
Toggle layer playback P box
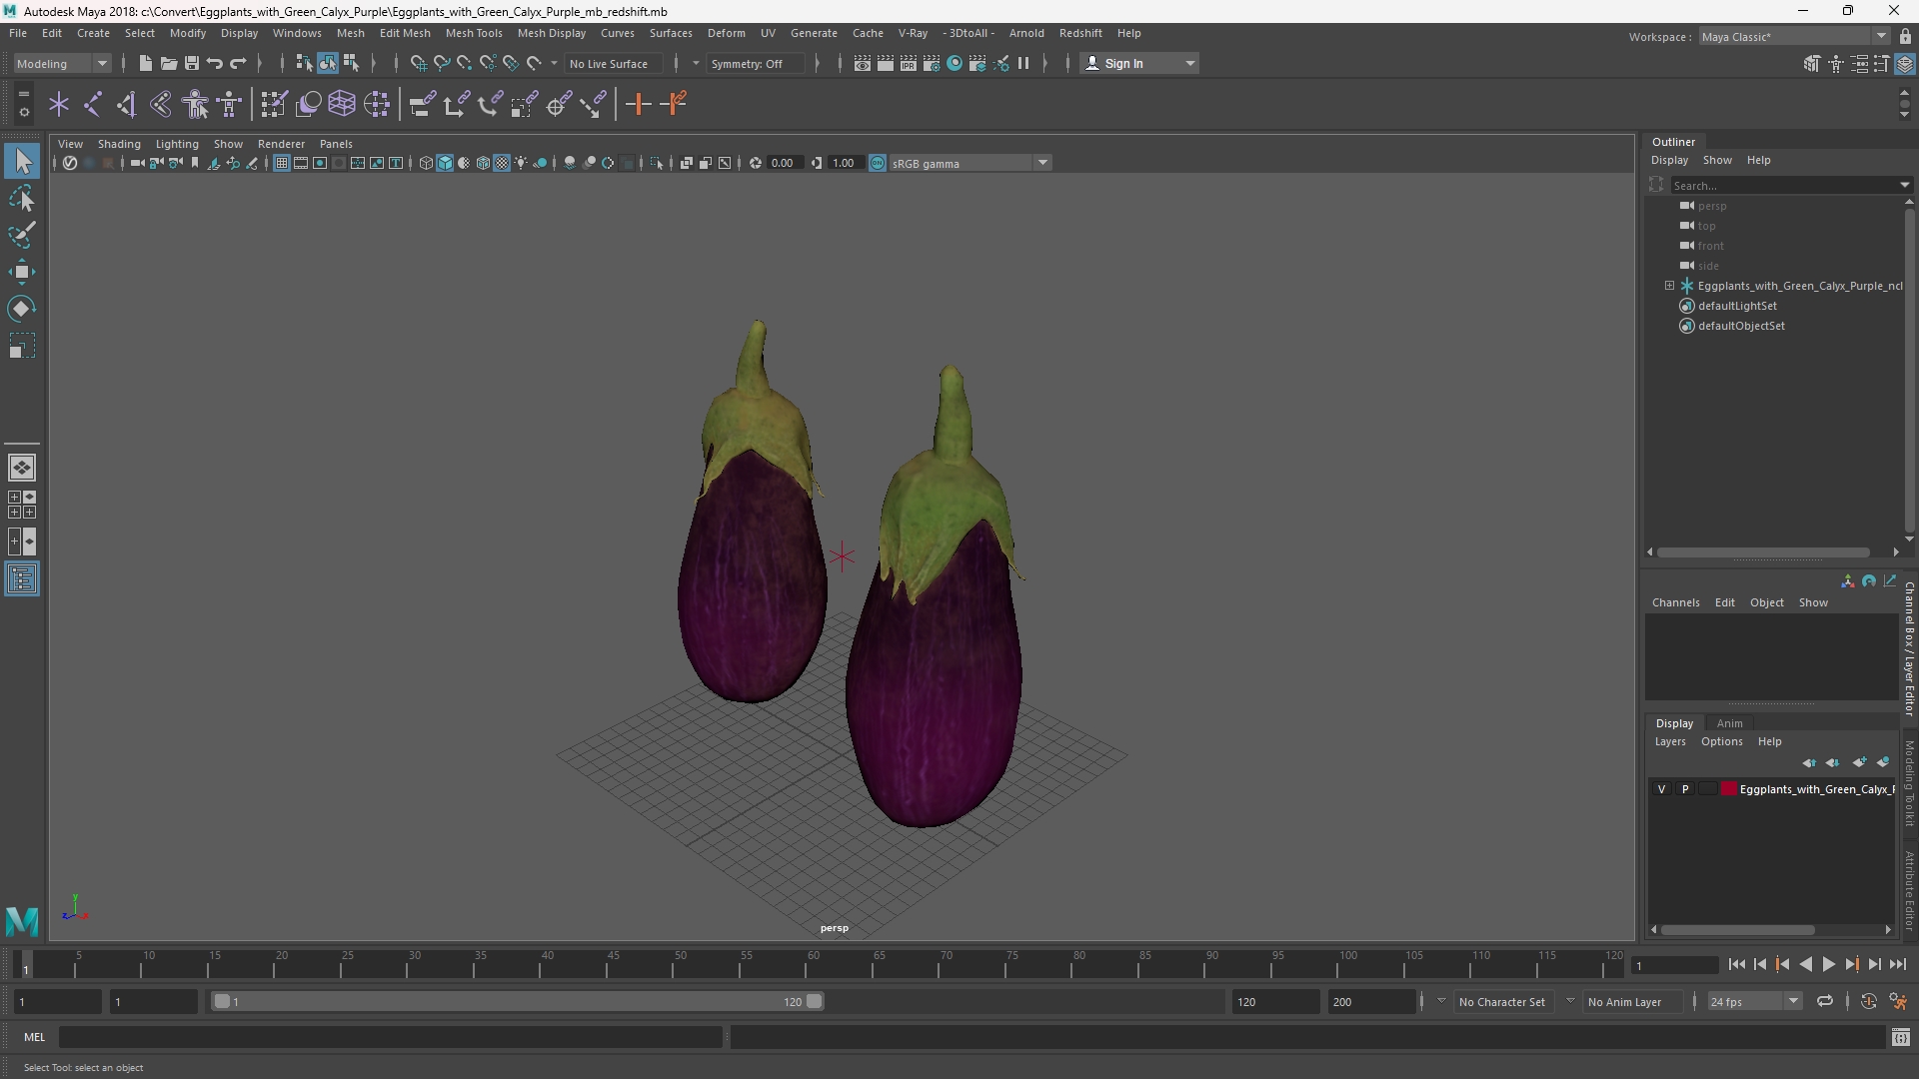coord(1685,789)
